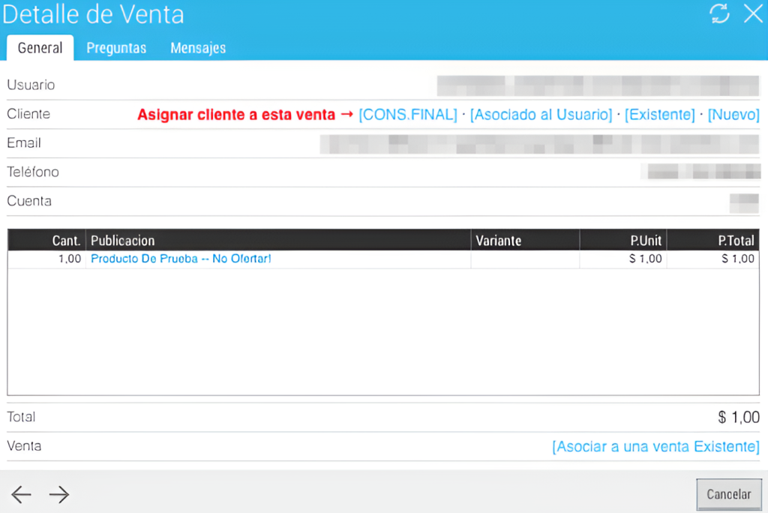Screen dimensions: 768x513
Task: Click [Asociar a una venta Existente]
Action: pyautogui.click(x=655, y=446)
